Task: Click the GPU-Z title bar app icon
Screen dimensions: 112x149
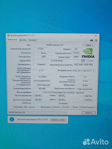Action: 9,35
